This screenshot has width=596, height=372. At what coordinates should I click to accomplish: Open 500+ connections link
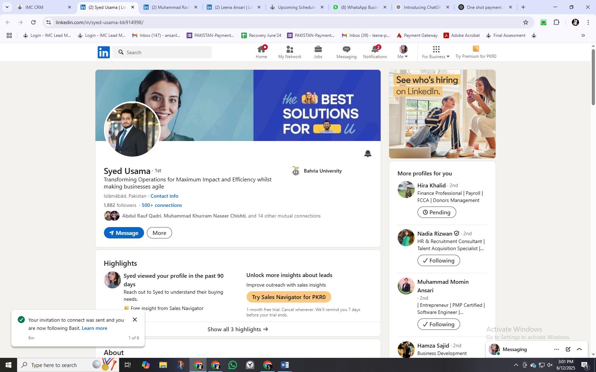pyautogui.click(x=162, y=205)
